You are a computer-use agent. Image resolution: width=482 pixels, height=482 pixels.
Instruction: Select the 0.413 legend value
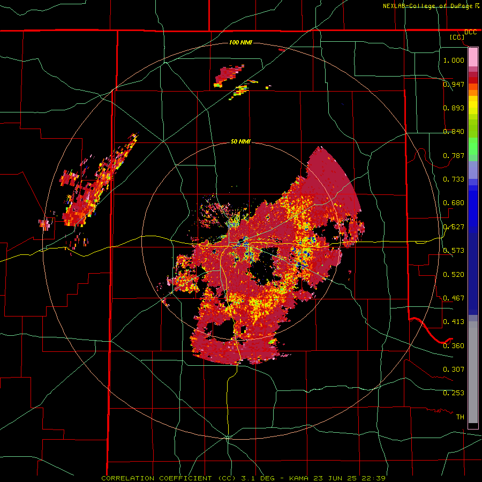coord(454,322)
